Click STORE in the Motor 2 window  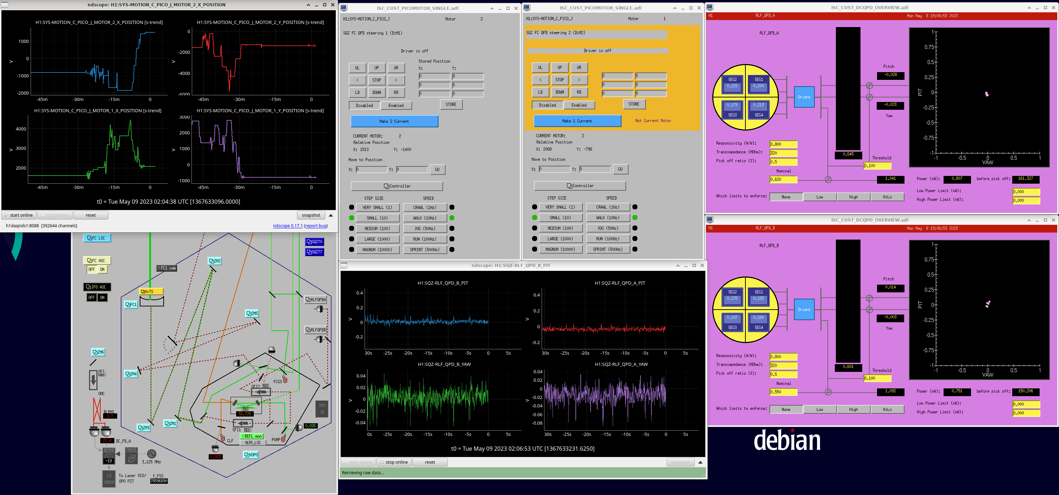click(x=451, y=105)
